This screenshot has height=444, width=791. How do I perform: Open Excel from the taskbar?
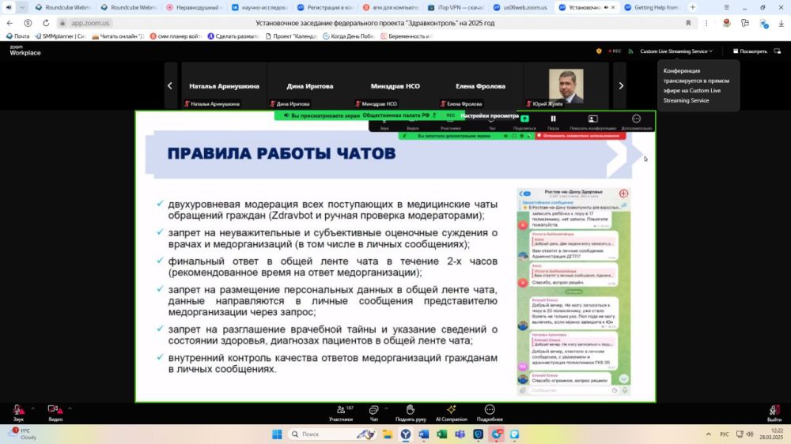[441, 435]
